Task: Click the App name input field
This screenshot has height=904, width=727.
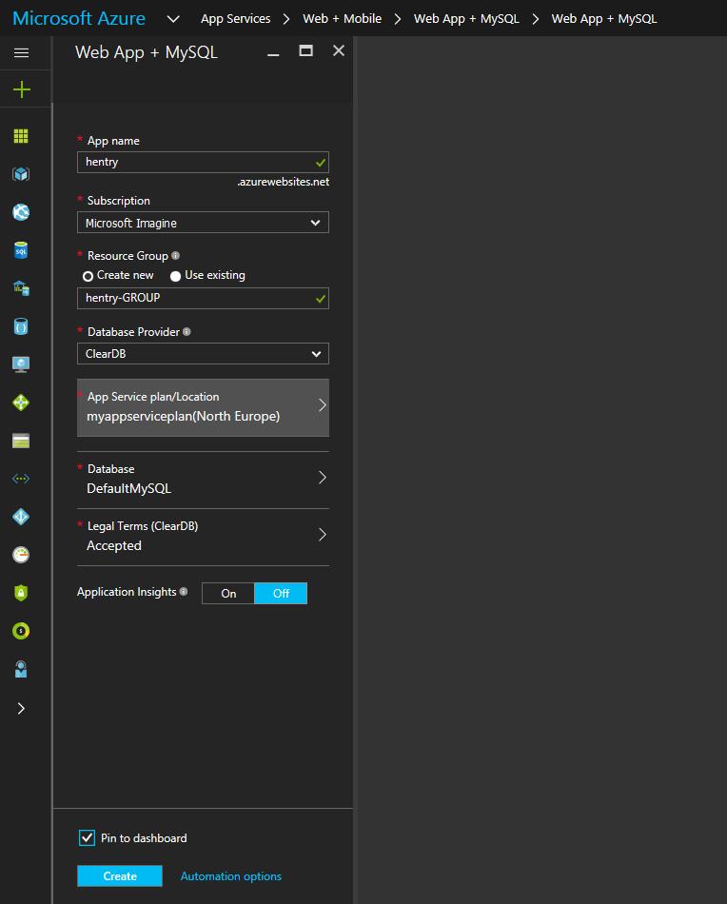Action: (x=203, y=162)
